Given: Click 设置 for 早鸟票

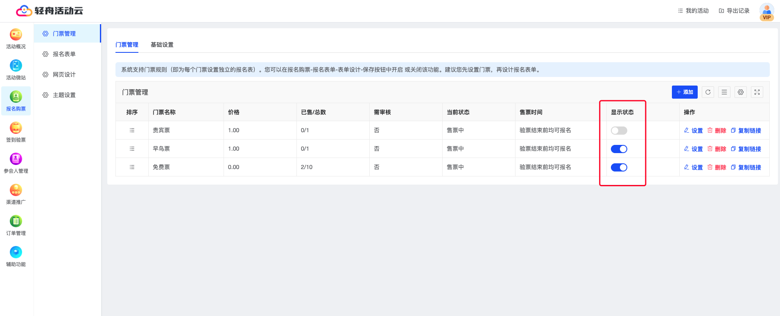Looking at the screenshot, I should pyautogui.click(x=693, y=149).
